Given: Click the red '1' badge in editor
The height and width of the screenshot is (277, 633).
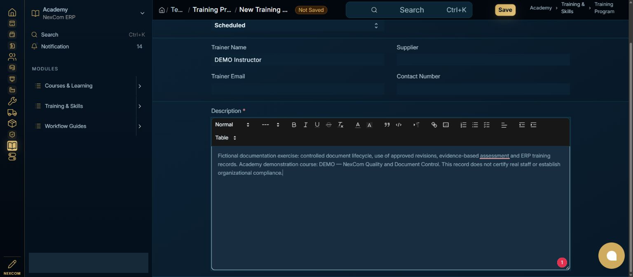Looking at the screenshot, I should click(x=562, y=263).
